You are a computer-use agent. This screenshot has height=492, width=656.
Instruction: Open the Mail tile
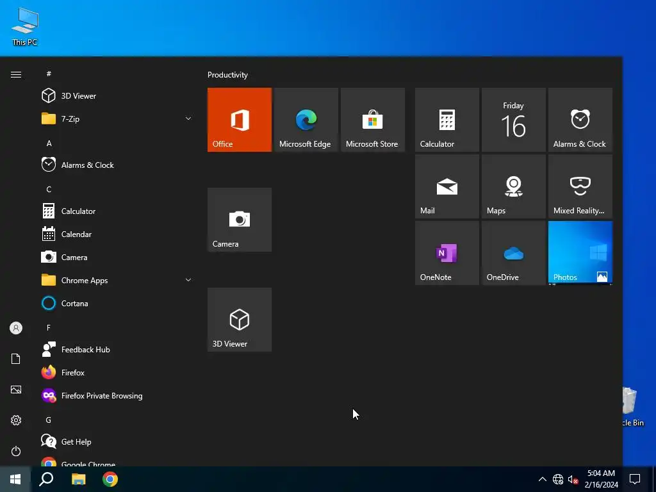447,186
